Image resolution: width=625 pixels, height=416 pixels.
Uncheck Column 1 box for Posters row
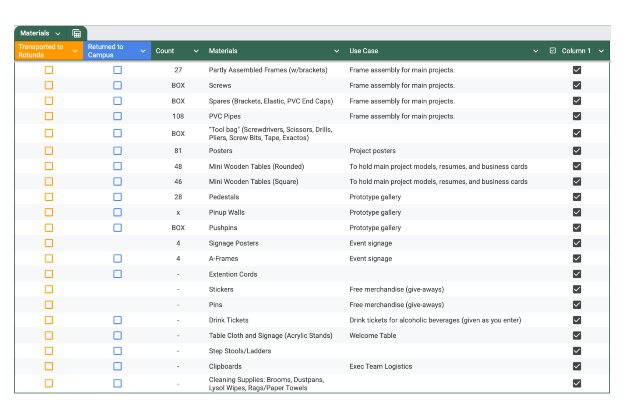tap(577, 151)
